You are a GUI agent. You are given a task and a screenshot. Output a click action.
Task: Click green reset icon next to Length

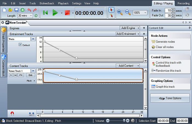tap(36, 16)
